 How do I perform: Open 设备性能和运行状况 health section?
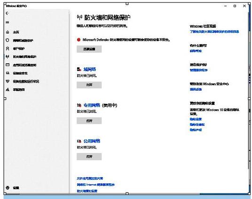pos(26,81)
